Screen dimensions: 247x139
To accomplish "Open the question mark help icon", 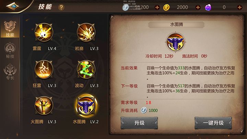I will pyautogui.click(x=61, y=7).
